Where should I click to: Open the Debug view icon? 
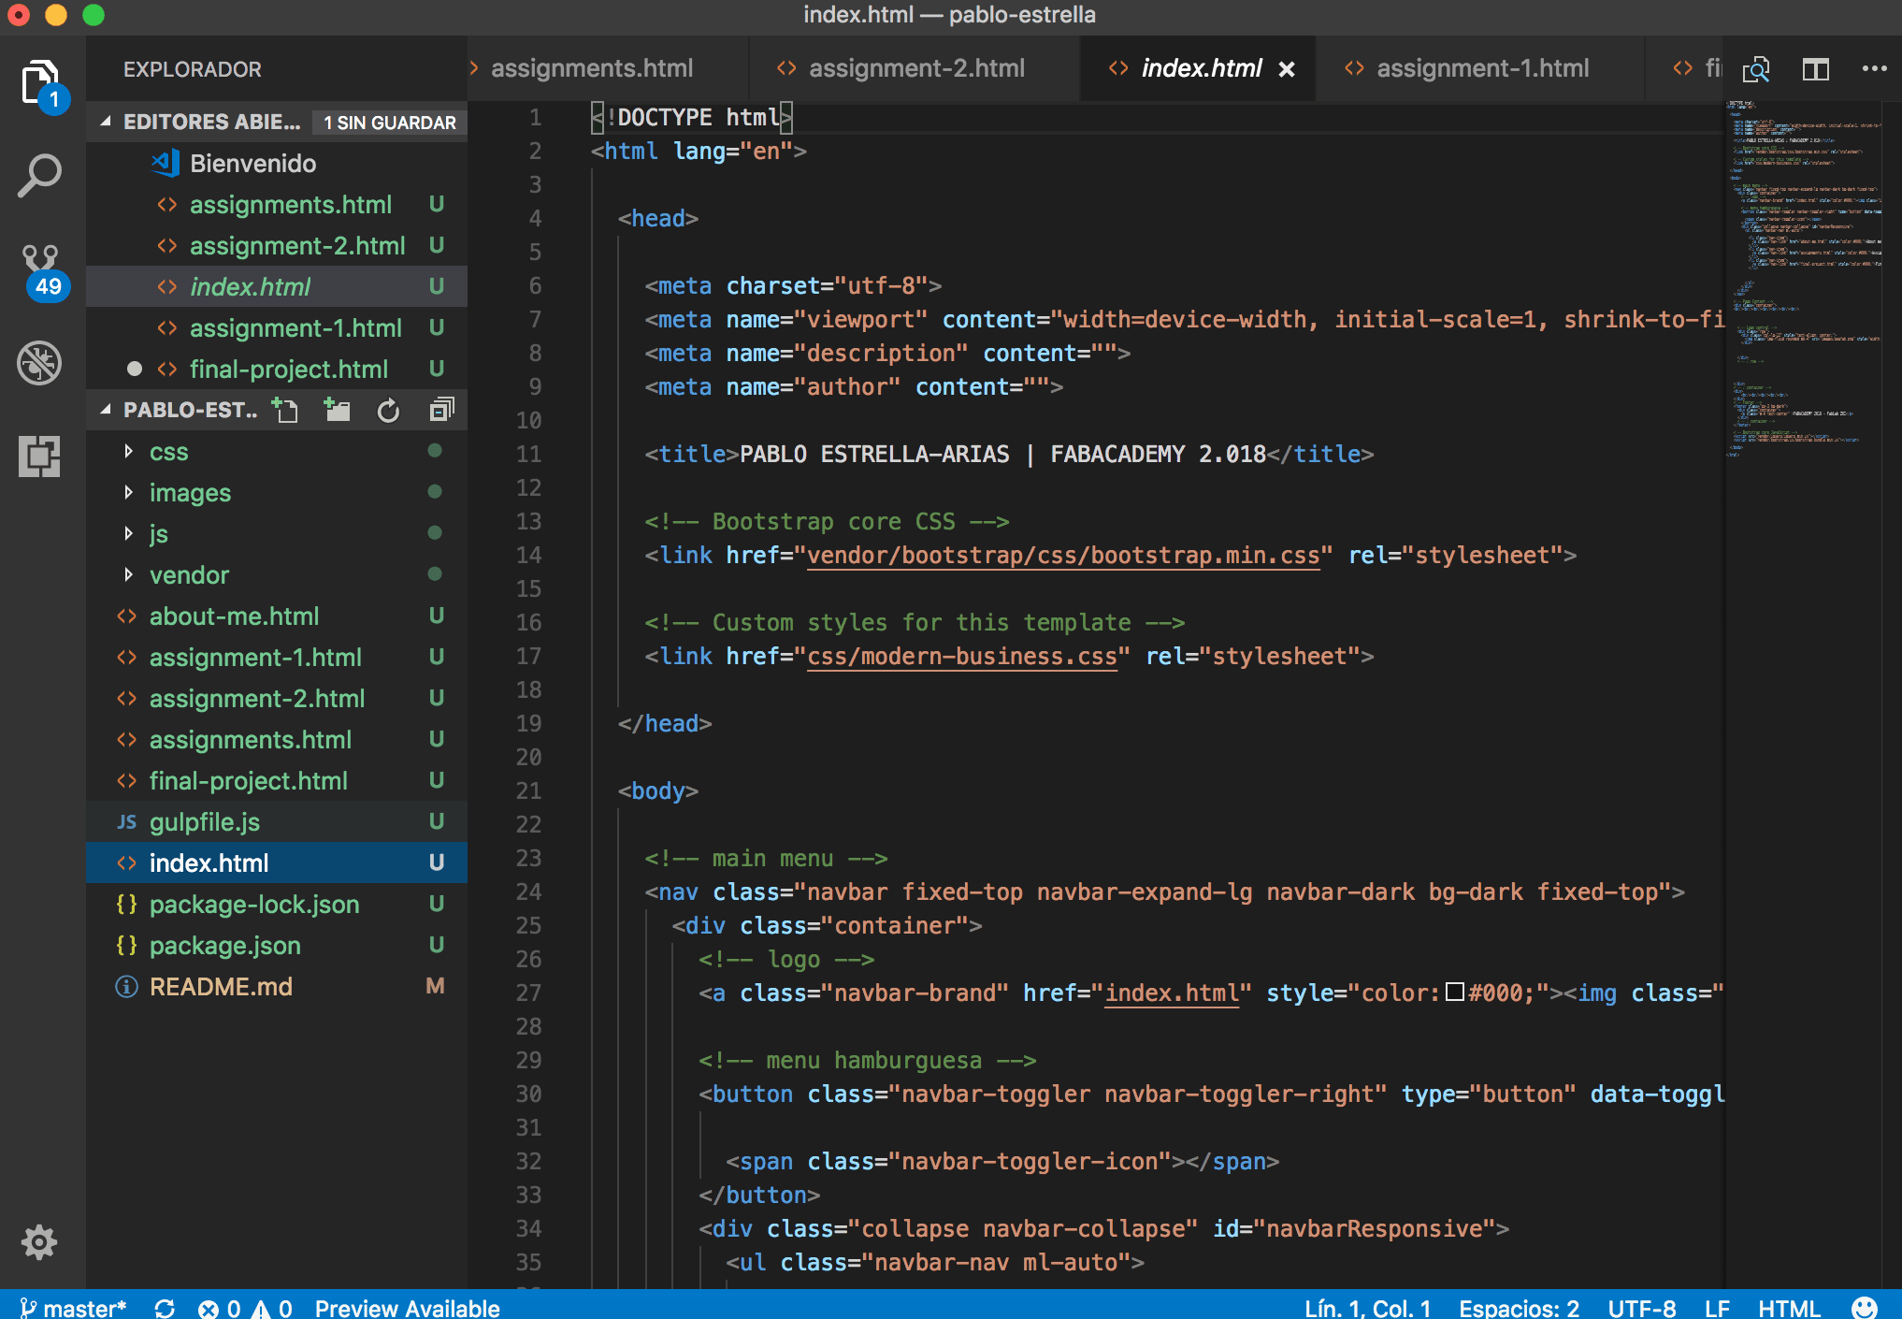tap(40, 363)
